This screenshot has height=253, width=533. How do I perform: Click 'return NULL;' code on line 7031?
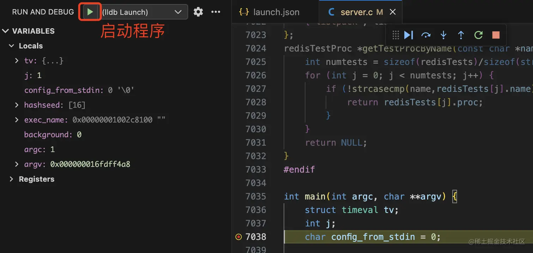click(336, 143)
